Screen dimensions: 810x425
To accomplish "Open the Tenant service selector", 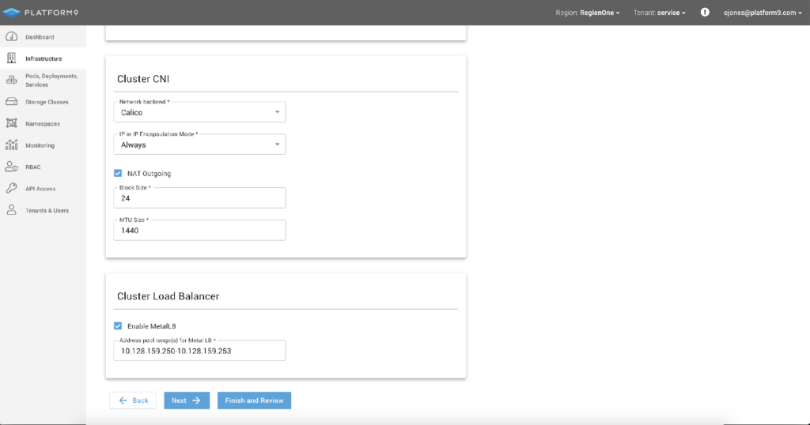I will coord(660,13).
